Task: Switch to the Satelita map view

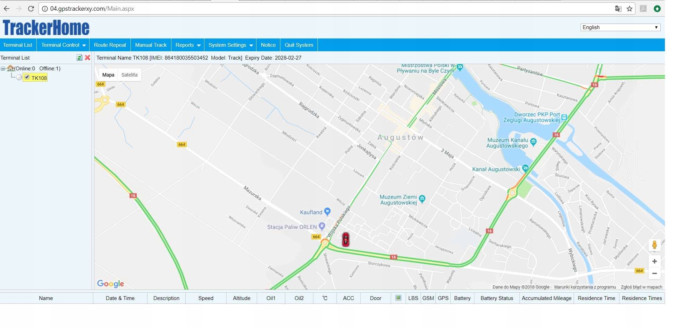Action: click(x=129, y=74)
